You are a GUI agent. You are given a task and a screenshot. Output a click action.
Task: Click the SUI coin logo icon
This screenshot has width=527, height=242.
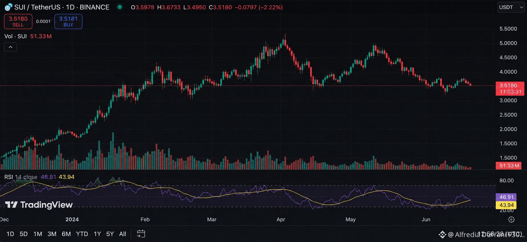pyautogui.click(x=9, y=7)
